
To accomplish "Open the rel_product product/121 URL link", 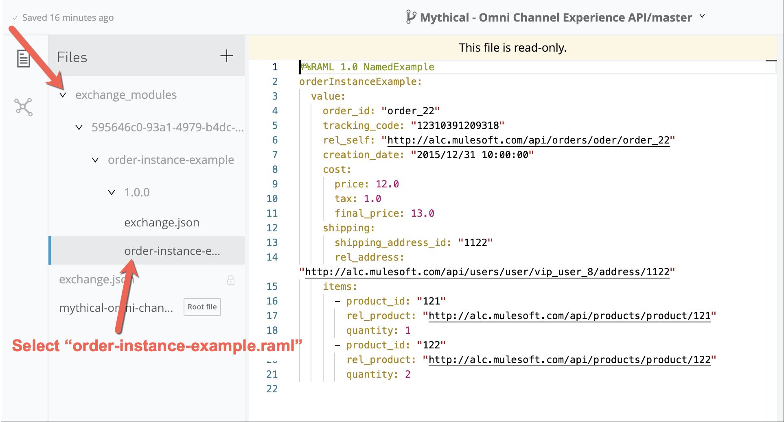I will (569, 316).
